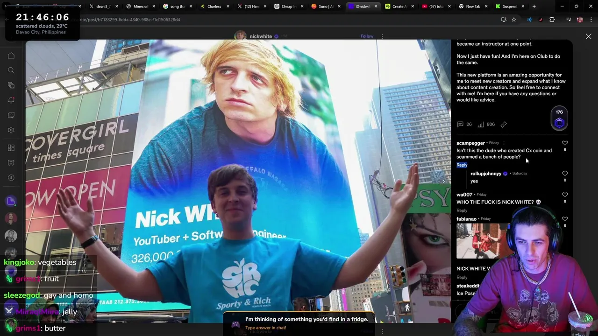598x336 pixels.
Task: Click the main Nick White Times Square image
Action: (238, 181)
